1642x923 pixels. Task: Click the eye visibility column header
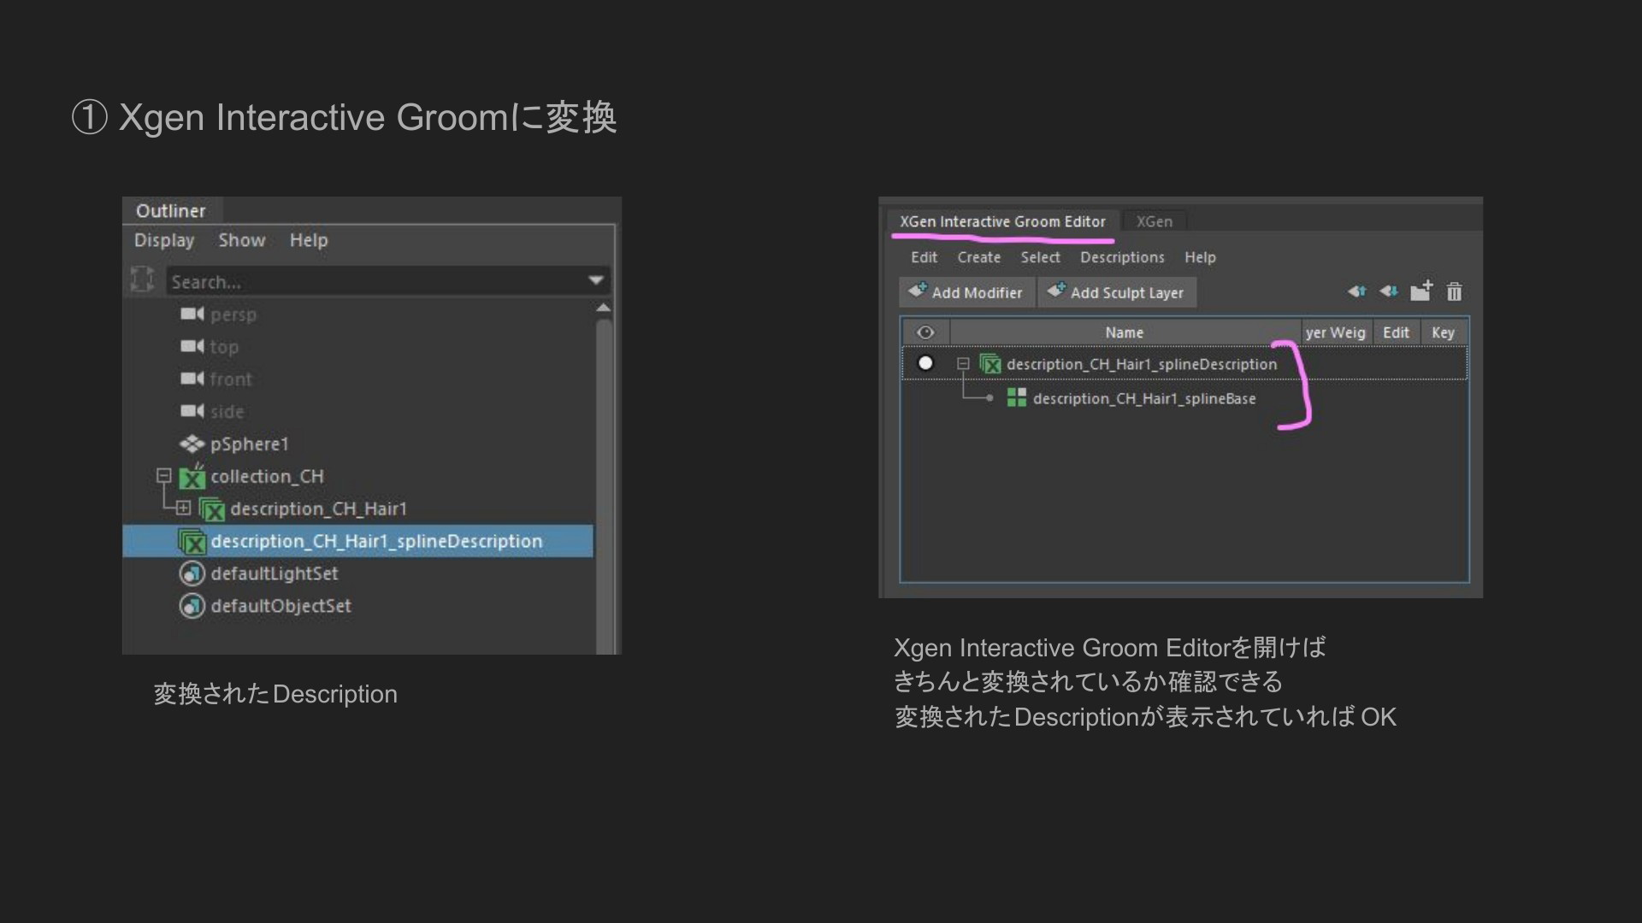tap(925, 332)
